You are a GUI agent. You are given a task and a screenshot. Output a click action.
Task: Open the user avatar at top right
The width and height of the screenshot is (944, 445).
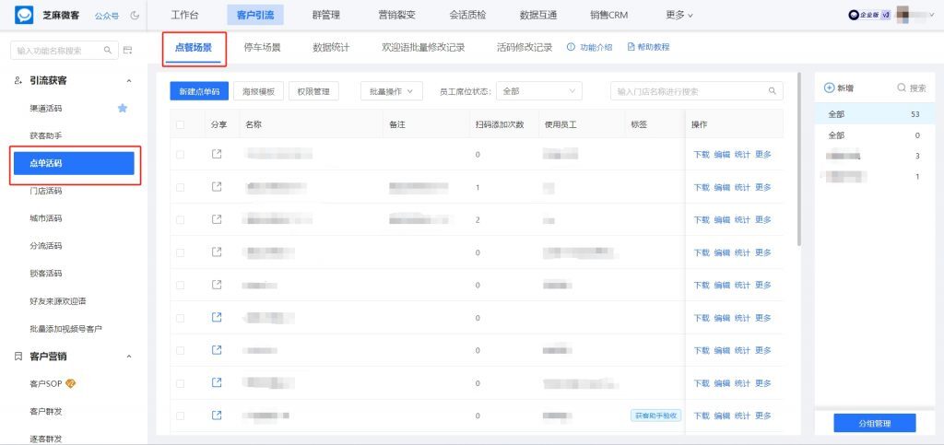[903, 15]
